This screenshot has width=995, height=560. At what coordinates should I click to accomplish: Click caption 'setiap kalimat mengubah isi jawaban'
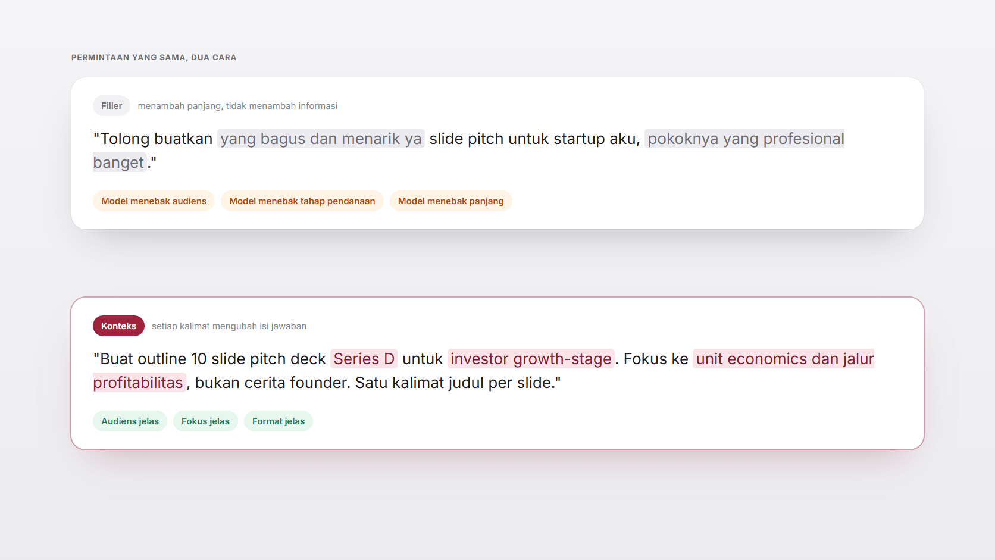(x=229, y=326)
